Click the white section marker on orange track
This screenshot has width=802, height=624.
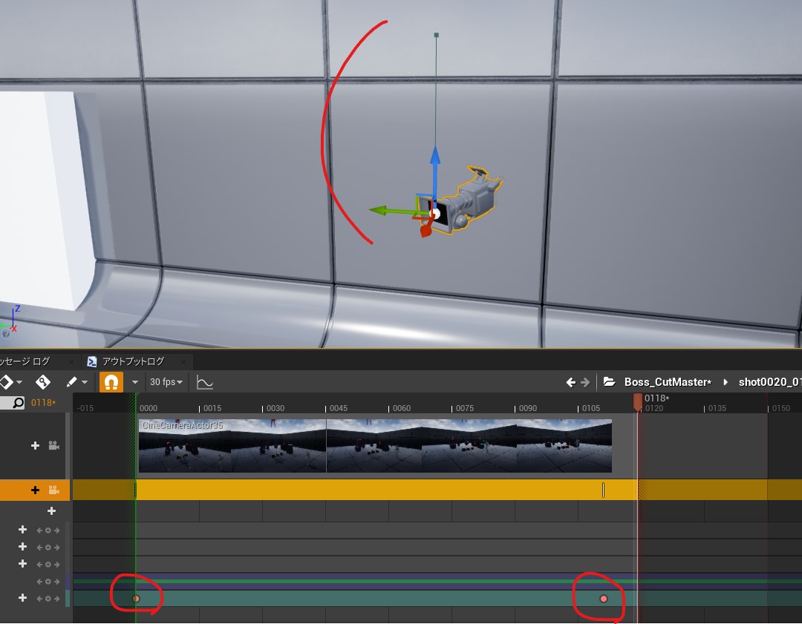(604, 490)
